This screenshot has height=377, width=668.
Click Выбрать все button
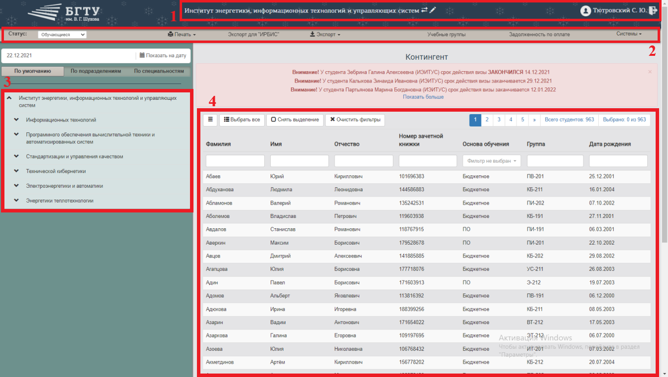(242, 120)
